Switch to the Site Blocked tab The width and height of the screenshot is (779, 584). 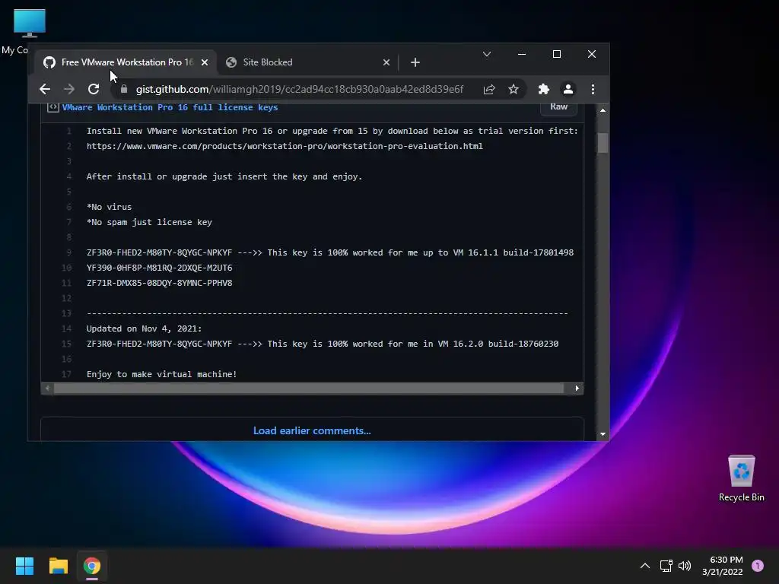(x=307, y=62)
